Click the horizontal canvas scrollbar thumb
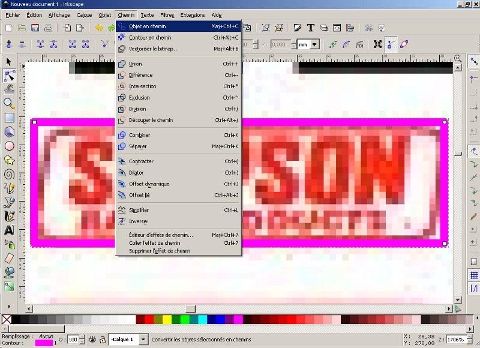This screenshot has width=480, height=348. (x=190, y=309)
